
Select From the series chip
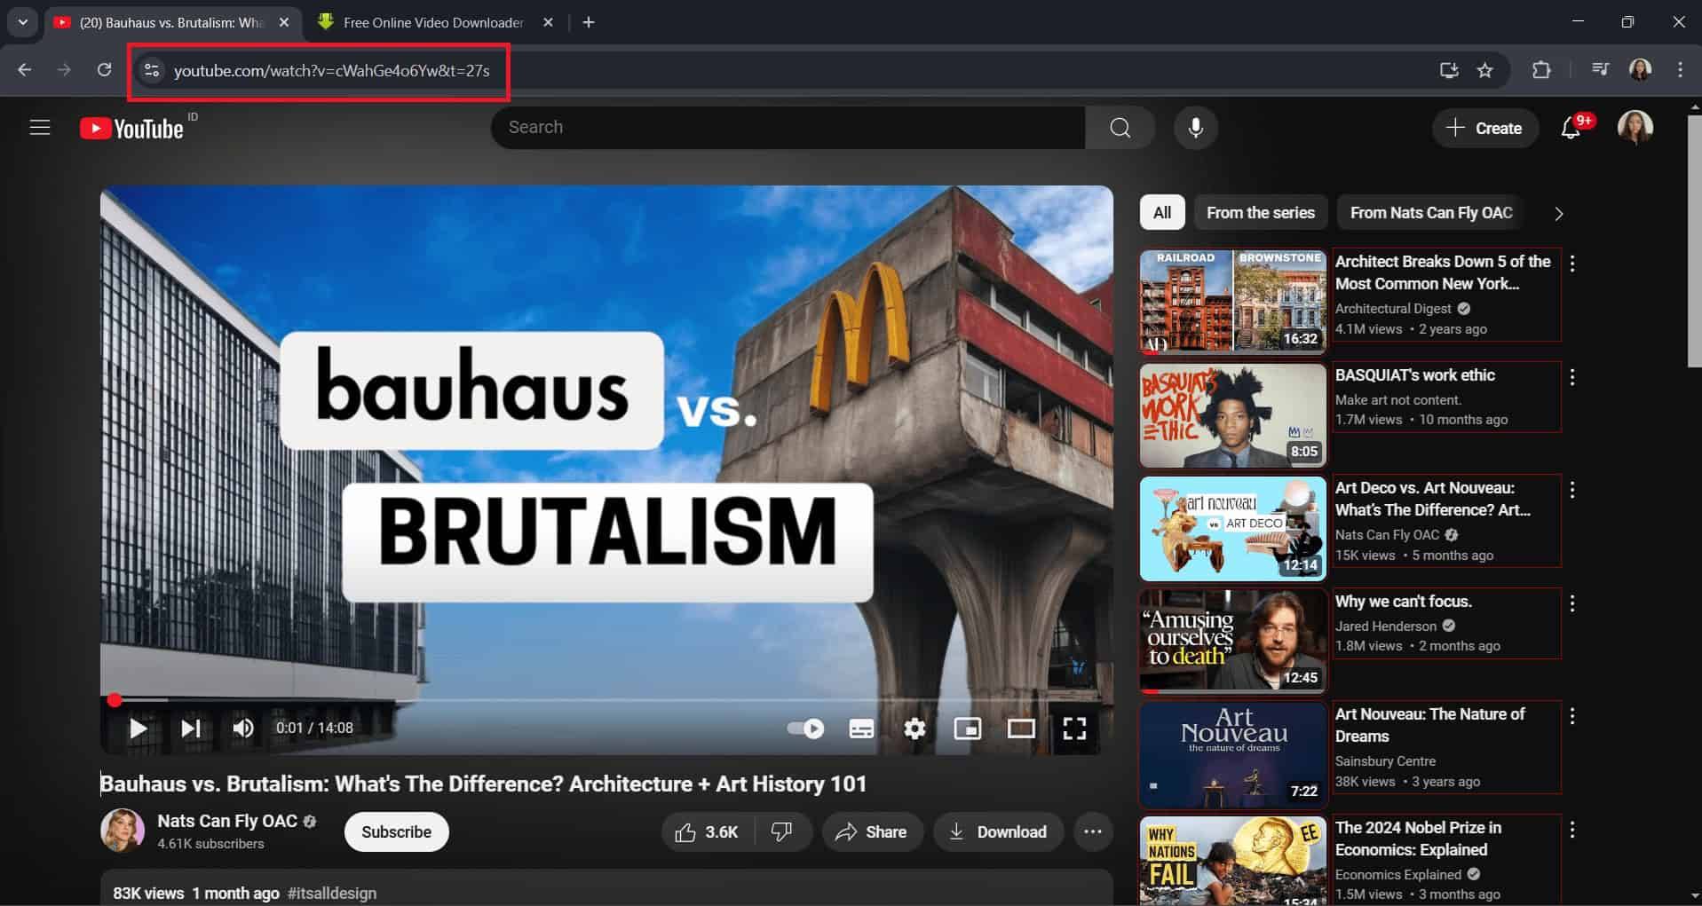1260,213
